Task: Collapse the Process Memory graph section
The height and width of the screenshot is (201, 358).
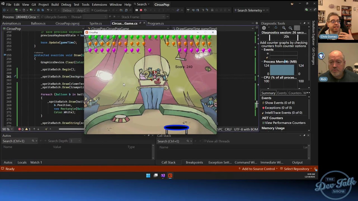Action: [262, 62]
